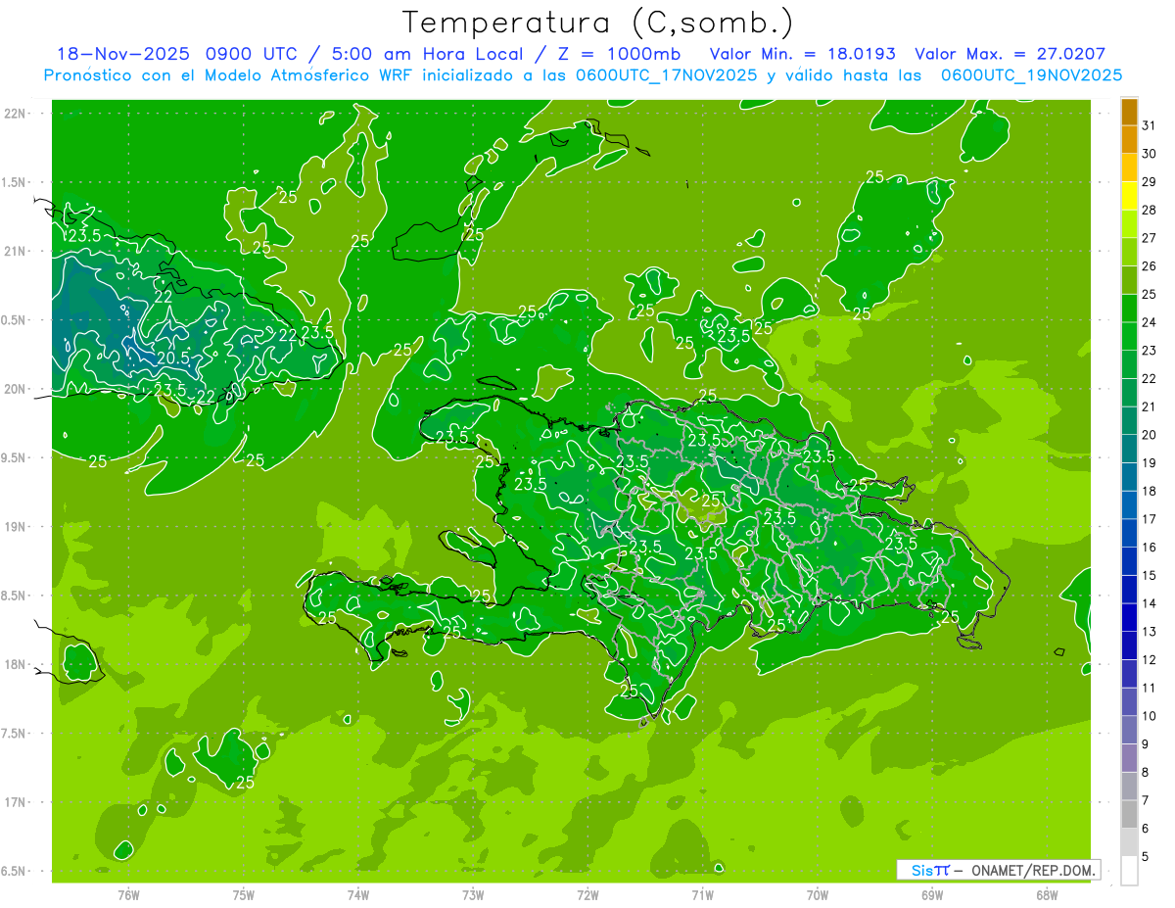Pick the color swatch between 30 and 31
The height and width of the screenshot is (908, 1175).
point(1129,139)
